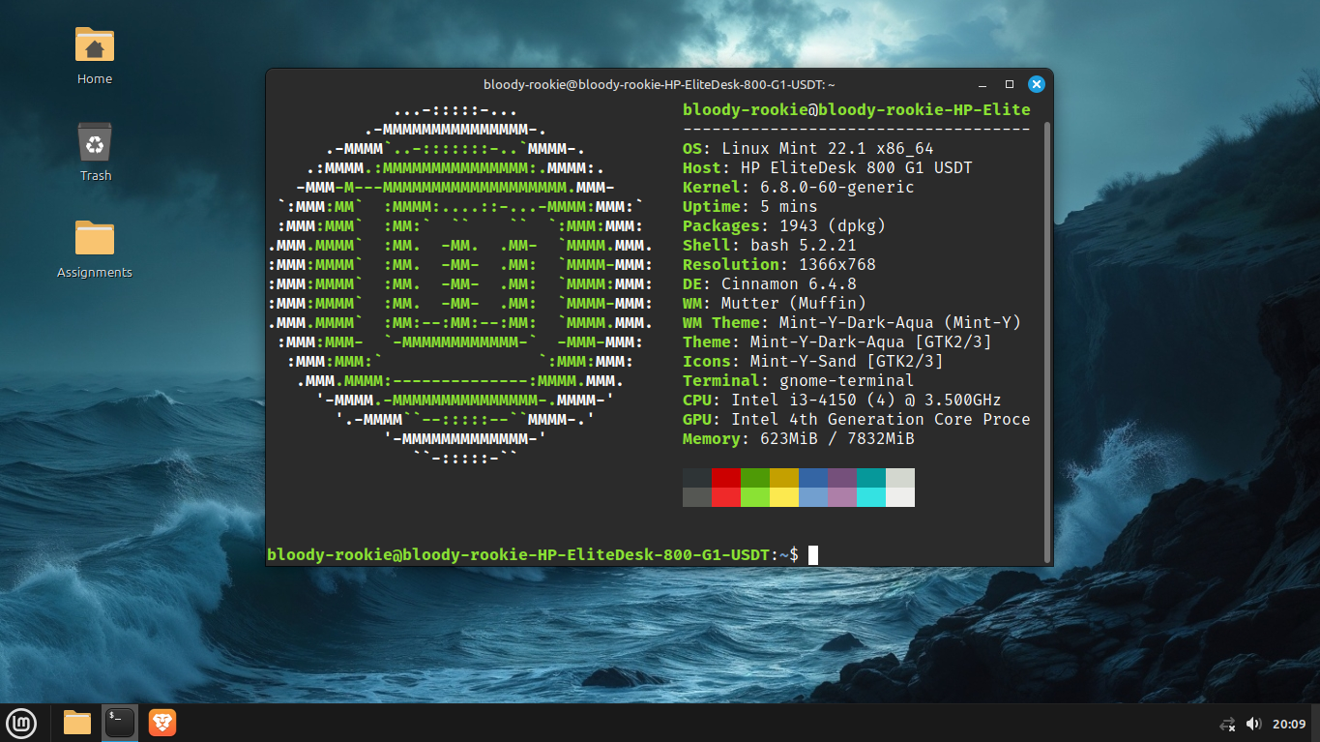Click the volume speaker tray icon
The image size is (1320, 742).
pos(1254,724)
